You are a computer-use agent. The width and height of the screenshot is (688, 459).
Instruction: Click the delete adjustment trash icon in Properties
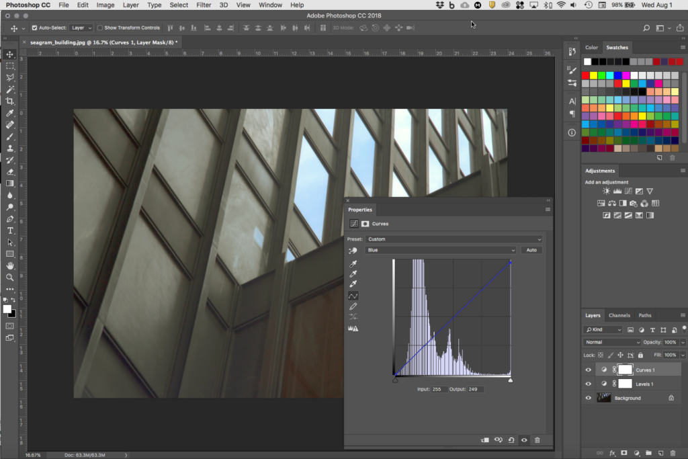[537, 440]
